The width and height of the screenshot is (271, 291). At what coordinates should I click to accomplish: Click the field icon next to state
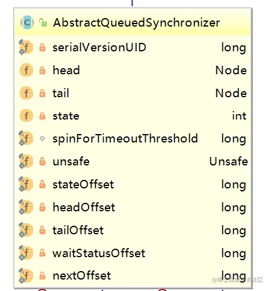coord(26,116)
